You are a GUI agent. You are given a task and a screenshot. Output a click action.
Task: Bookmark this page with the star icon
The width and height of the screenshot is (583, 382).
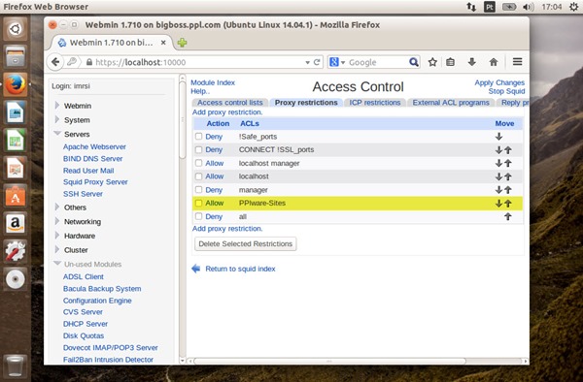[432, 62]
